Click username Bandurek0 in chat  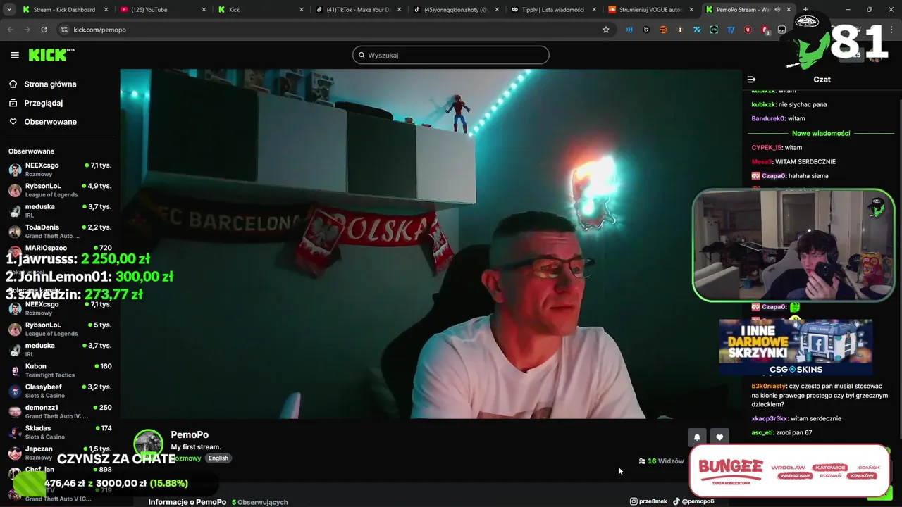coord(768,119)
